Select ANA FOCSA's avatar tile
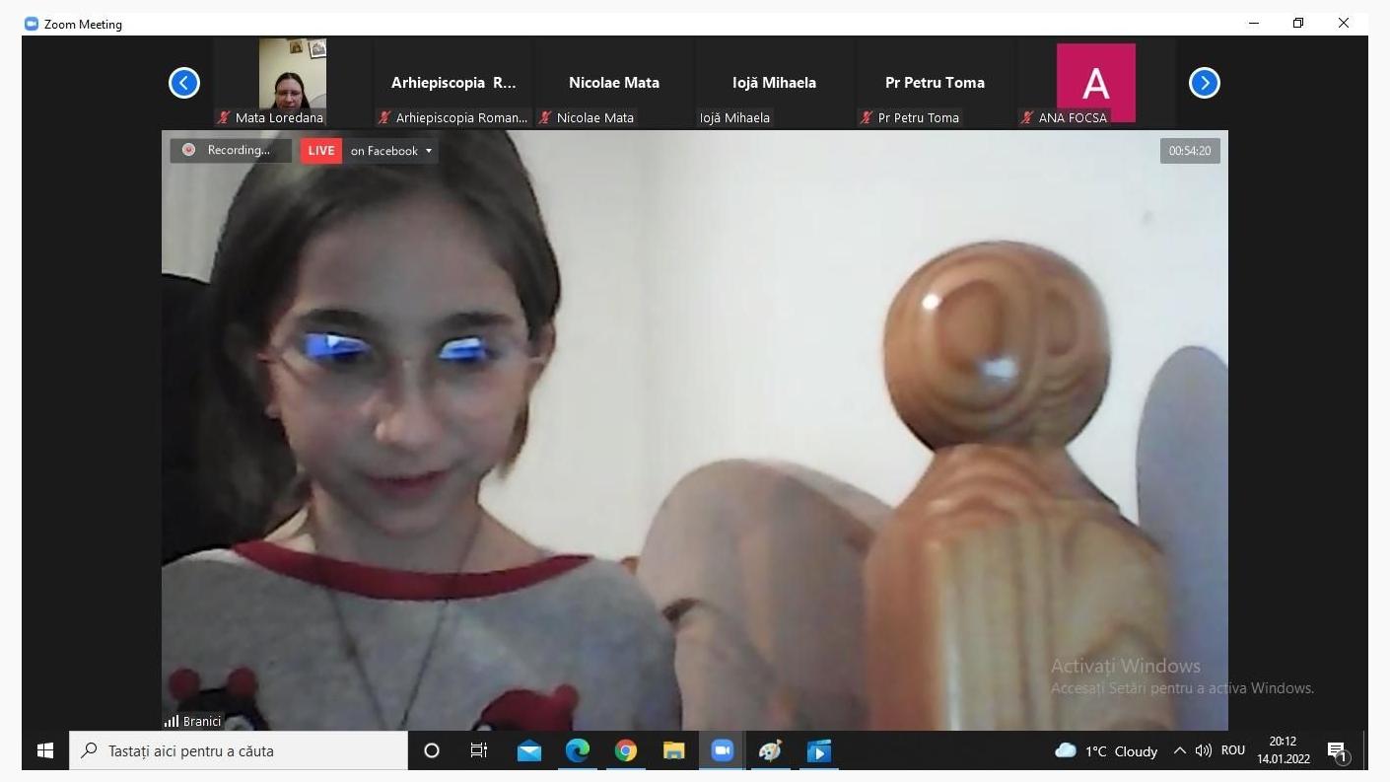The height and width of the screenshot is (782, 1390). coord(1095,83)
